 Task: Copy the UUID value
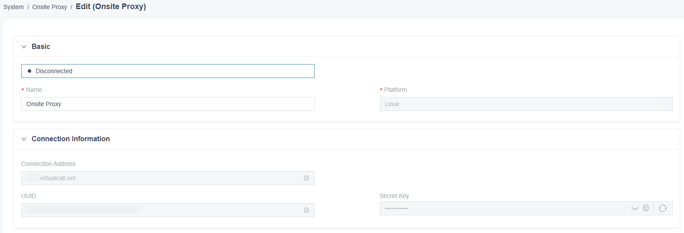click(306, 210)
